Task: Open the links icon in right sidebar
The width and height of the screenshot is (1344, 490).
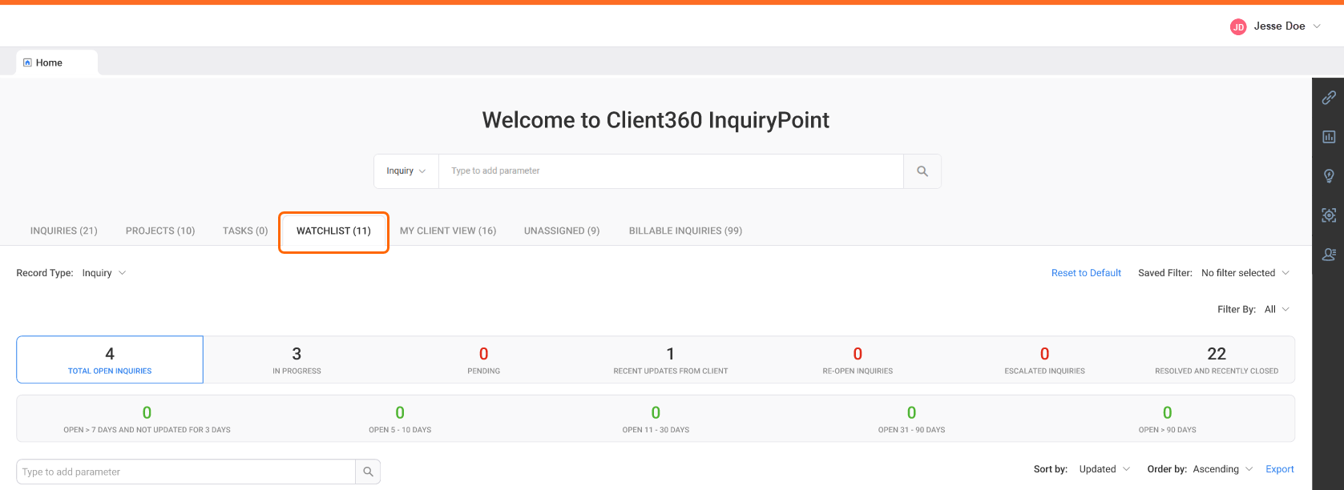Action: (x=1329, y=98)
